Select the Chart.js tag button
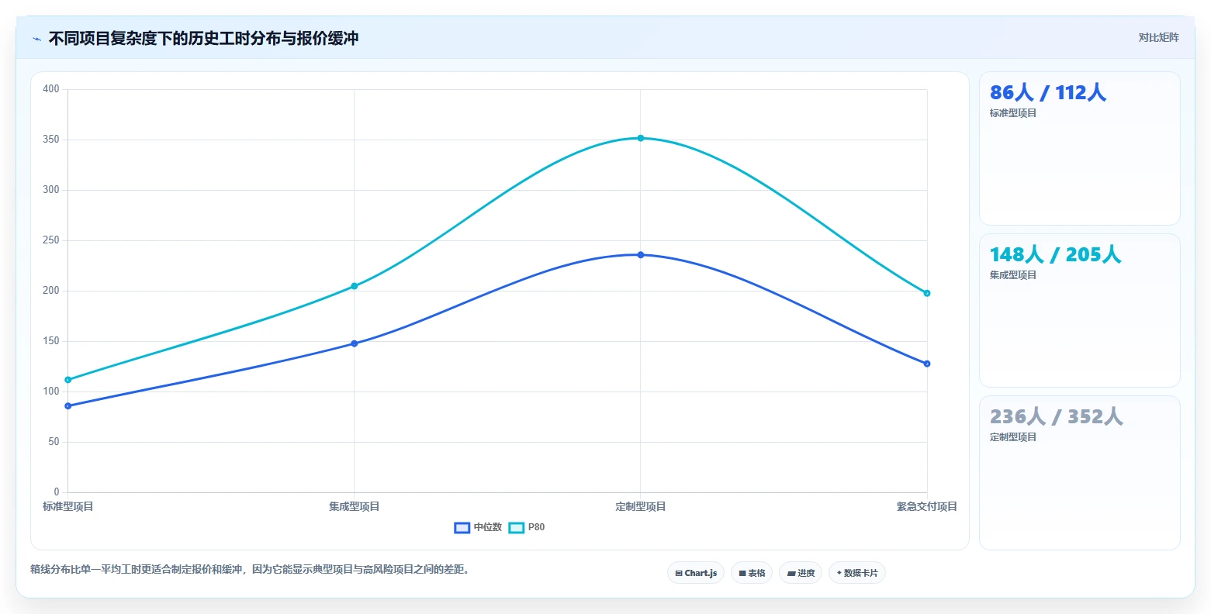 tap(696, 573)
